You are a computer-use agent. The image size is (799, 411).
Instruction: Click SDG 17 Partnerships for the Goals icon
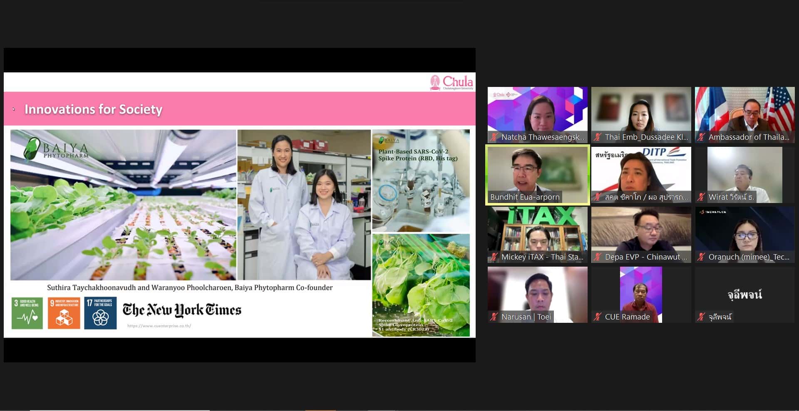click(100, 313)
